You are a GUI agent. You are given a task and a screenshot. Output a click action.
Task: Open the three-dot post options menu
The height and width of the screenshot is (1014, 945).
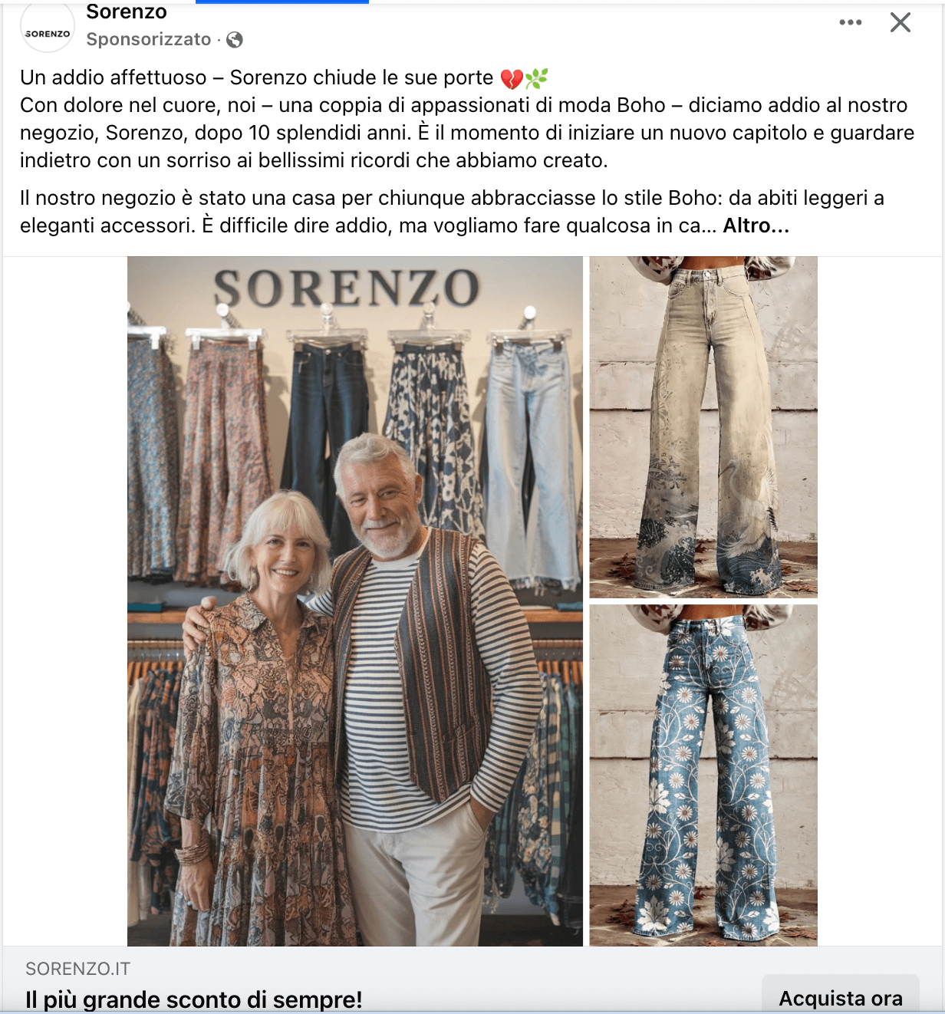tap(850, 22)
